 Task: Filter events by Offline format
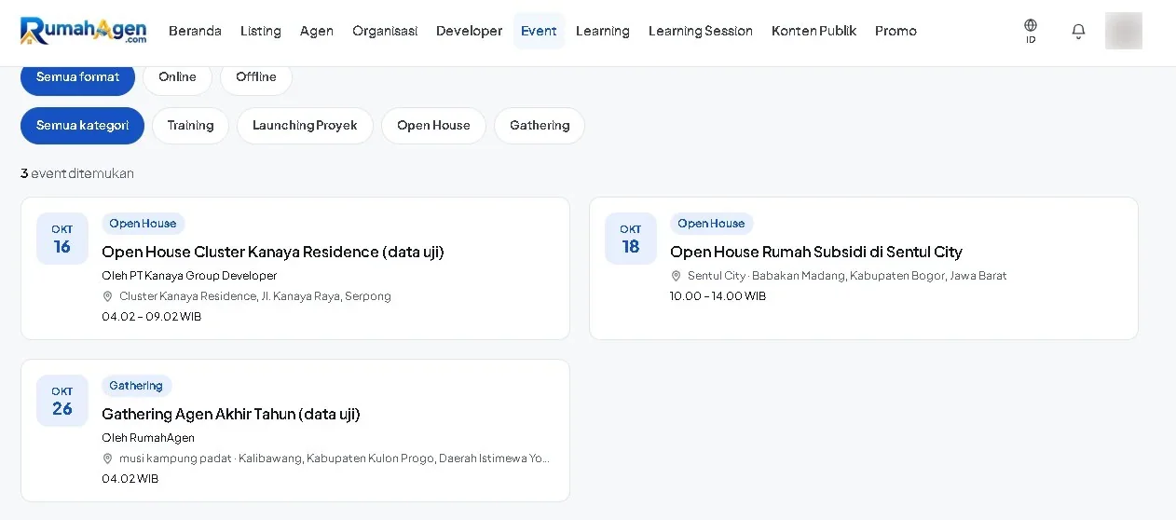[x=256, y=77]
